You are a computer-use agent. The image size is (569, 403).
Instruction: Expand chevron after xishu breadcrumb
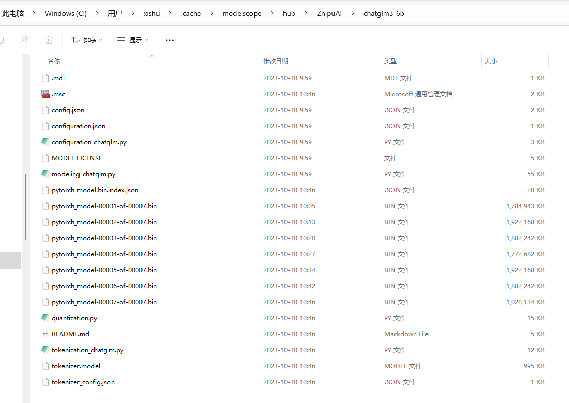point(170,13)
